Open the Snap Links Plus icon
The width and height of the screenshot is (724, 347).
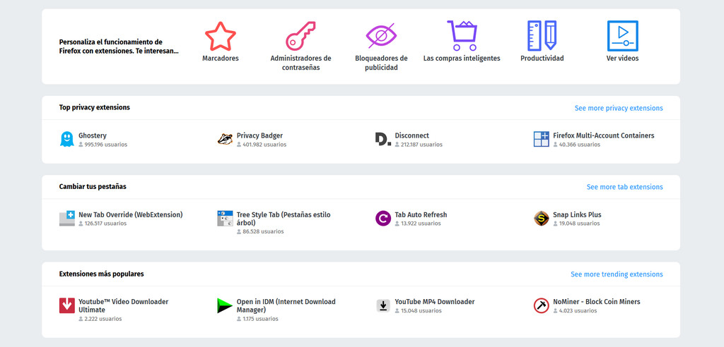[x=541, y=218]
